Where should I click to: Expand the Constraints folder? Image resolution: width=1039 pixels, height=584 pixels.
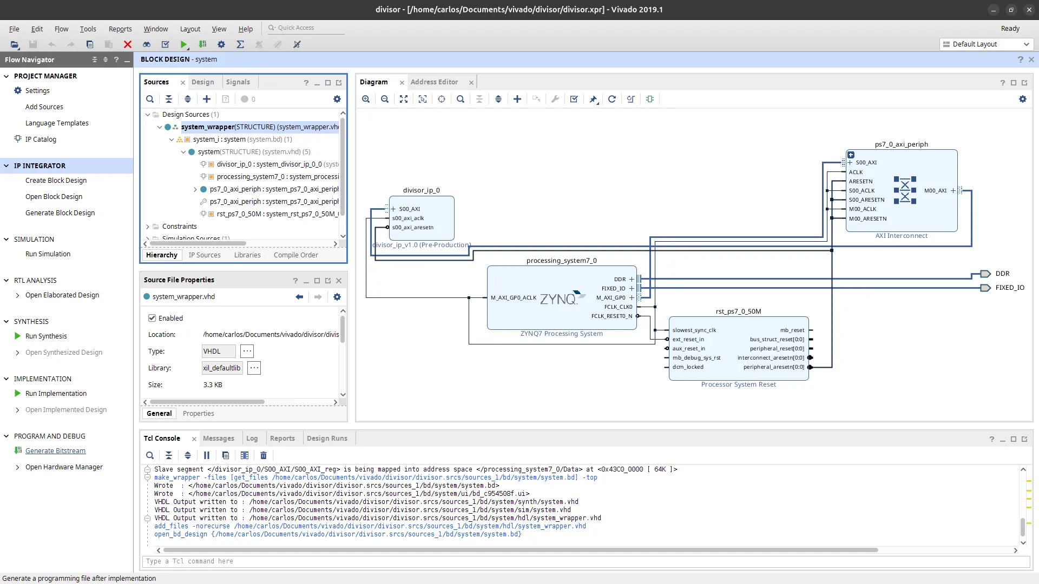(148, 227)
